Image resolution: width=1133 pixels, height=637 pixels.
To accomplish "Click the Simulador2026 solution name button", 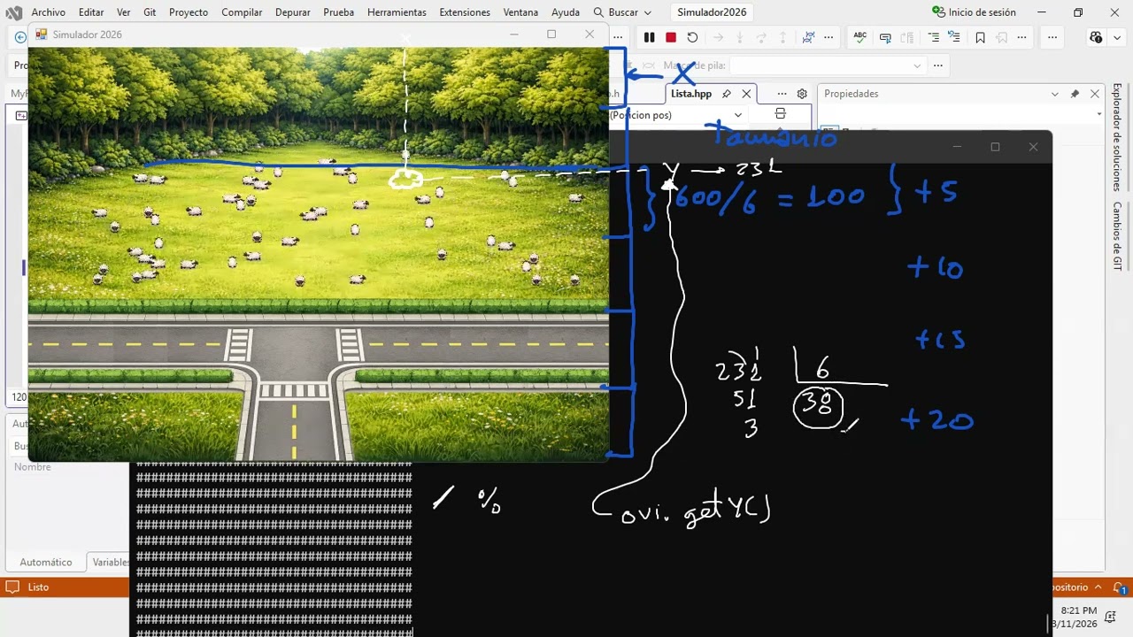I will pyautogui.click(x=712, y=12).
